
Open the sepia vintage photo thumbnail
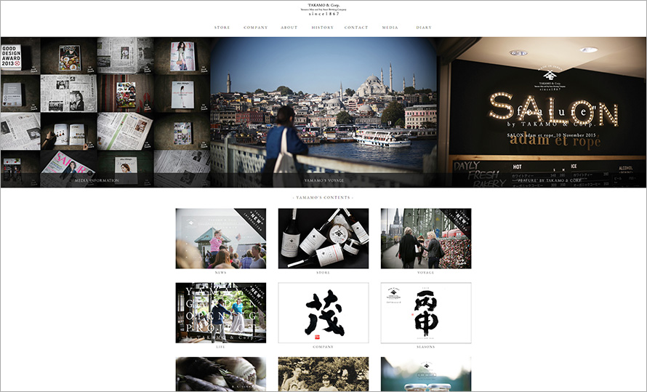coord(323,374)
